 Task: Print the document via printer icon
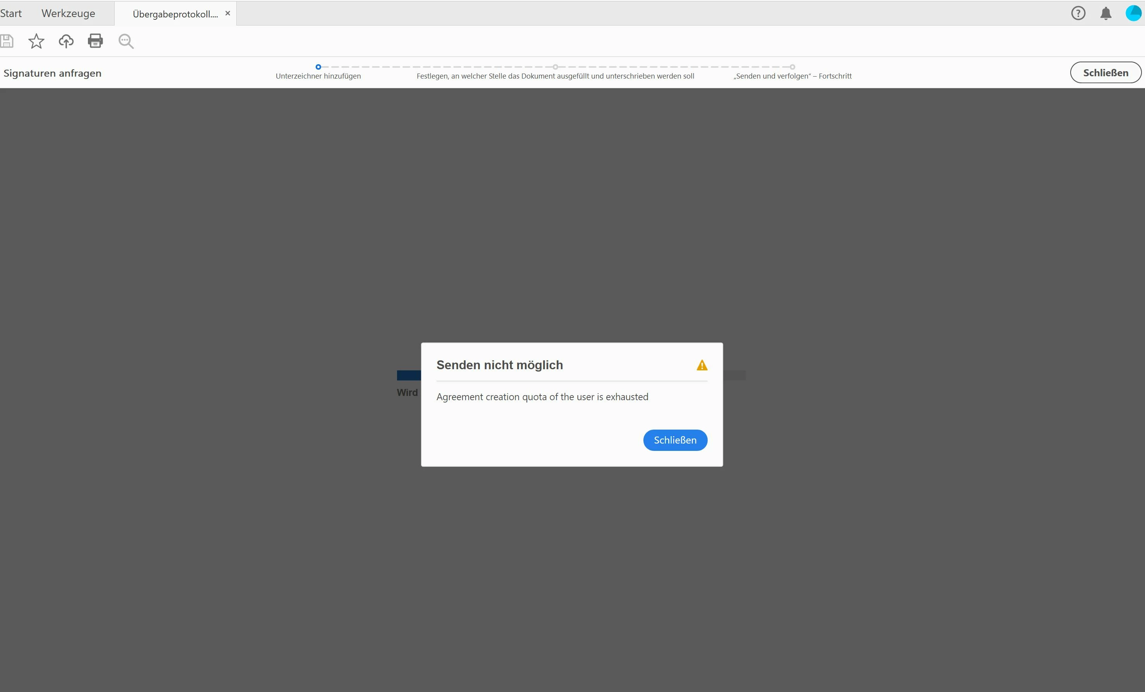(95, 41)
